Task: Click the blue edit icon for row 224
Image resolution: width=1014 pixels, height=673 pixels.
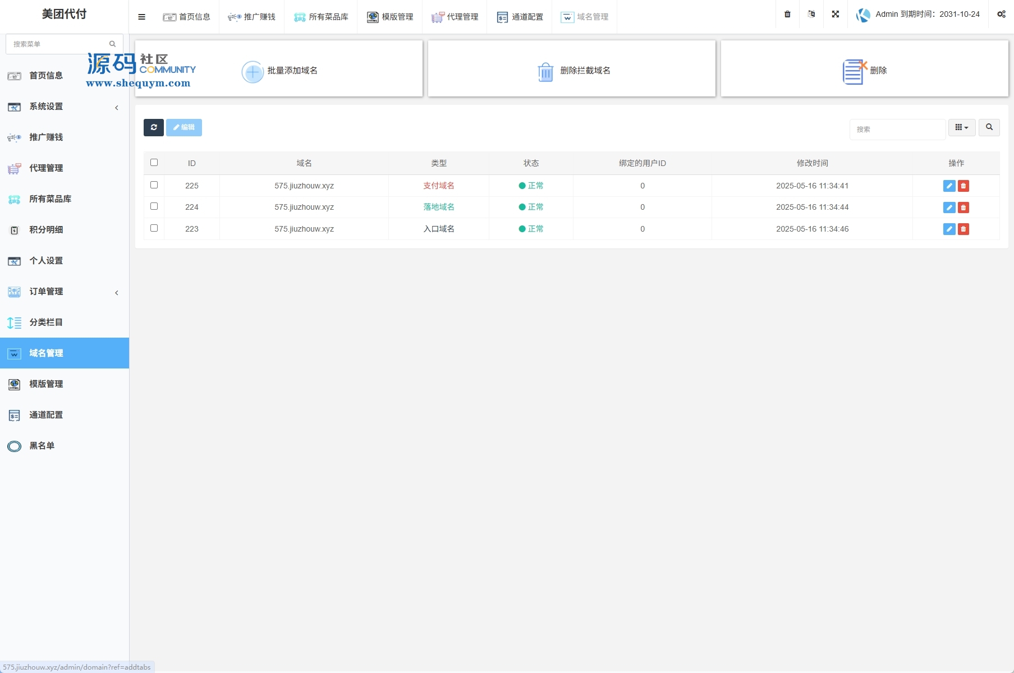Action: click(x=949, y=208)
